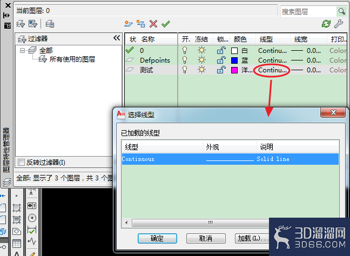This screenshot has height=256, width=350.
Task: Open linetype for Defpoints layer
Action: point(272,60)
